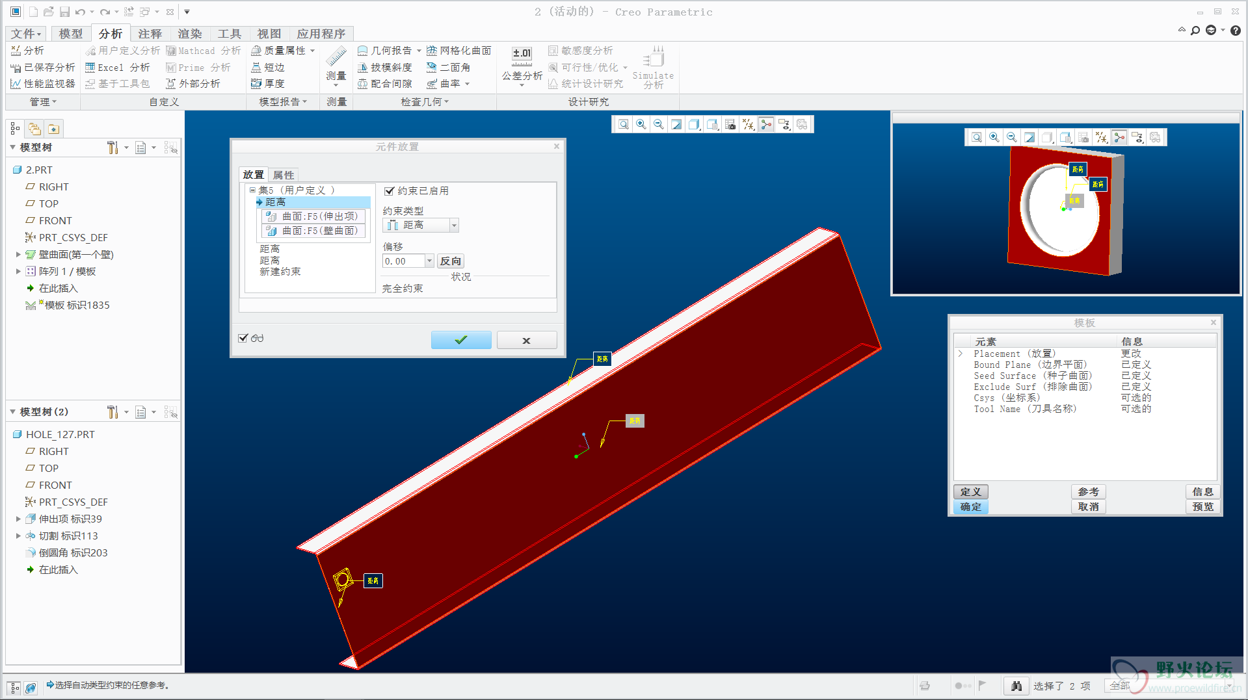Click the 测量 (Measure) ribbon icon
The image size is (1248, 700).
(336, 64)
